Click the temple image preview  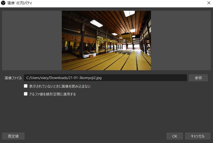point(106,40)
